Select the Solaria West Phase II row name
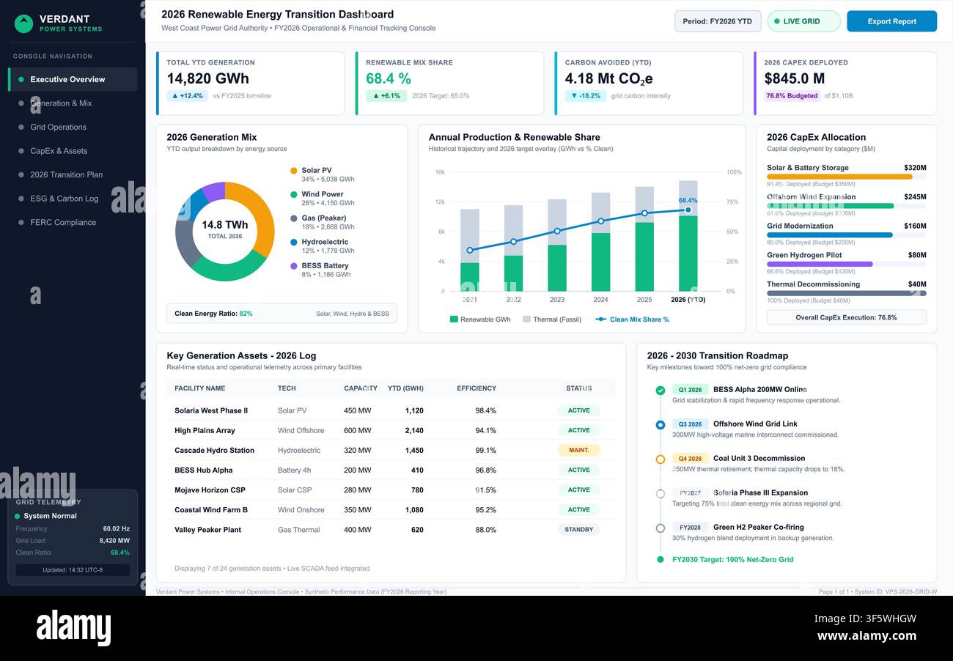This screenshot has width=953, height=661. [x=211, y=411]
